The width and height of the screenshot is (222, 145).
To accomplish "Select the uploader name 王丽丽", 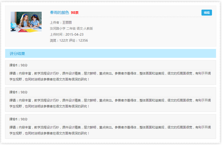I will (x=67, y=22).
